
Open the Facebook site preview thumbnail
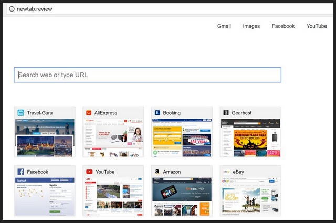pyautogui.click(x=45, y=197)
